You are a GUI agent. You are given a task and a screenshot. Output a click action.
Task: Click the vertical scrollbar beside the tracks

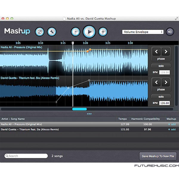coord(176,76)
